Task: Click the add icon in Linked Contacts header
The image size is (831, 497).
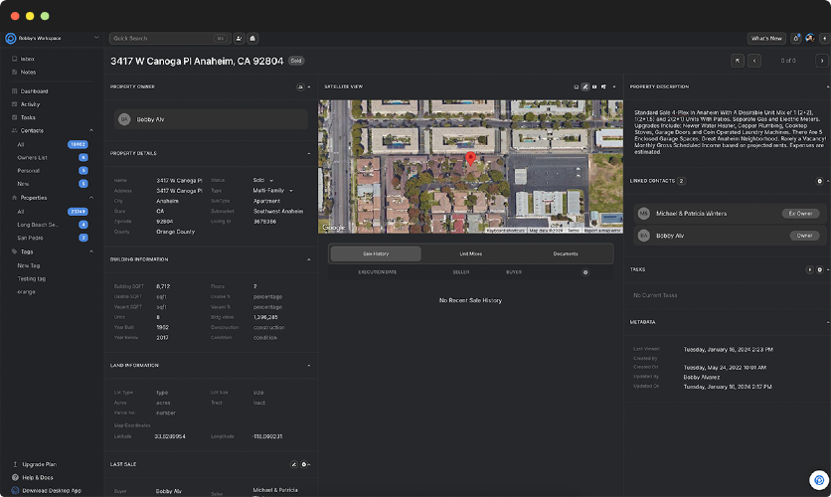Action: coord(819,181)
